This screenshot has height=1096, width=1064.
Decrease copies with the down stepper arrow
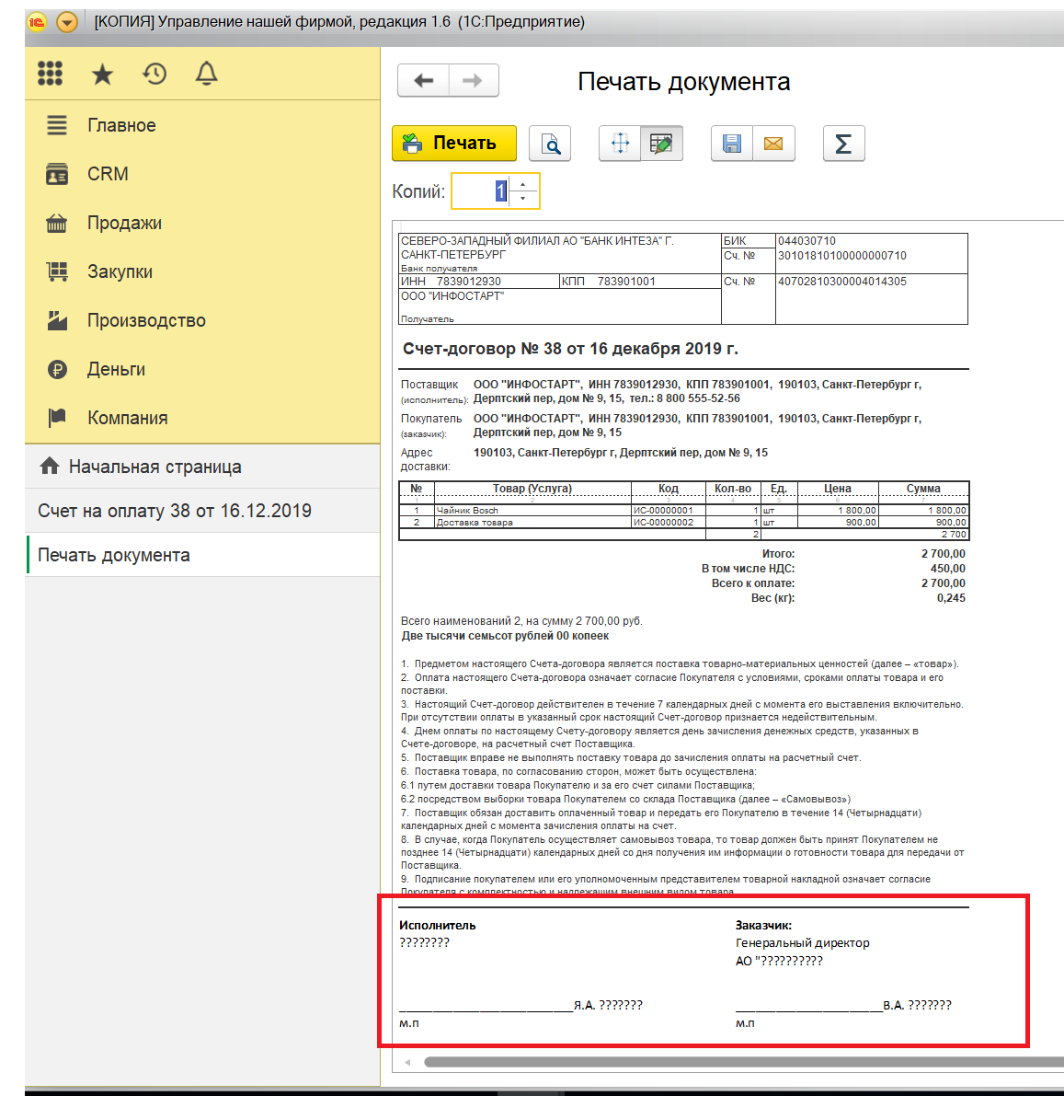click(x=523, y=199)
